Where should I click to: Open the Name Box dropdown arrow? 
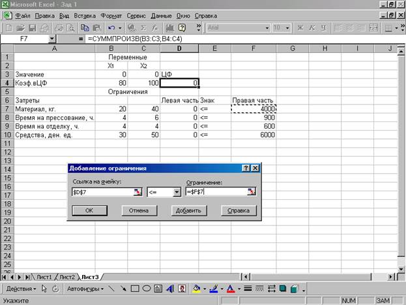pyautogui.click(x=52, y=40)
